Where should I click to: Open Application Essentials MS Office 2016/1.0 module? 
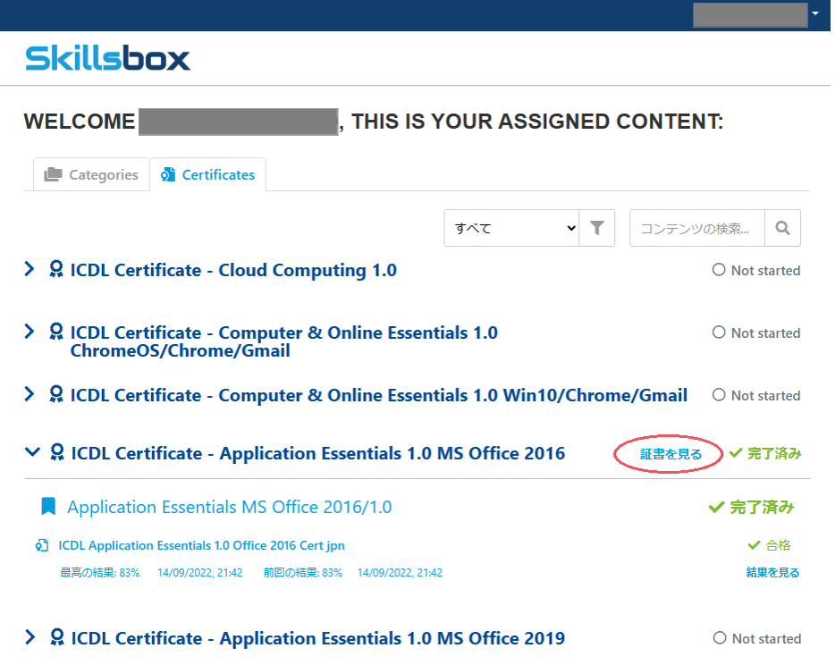(230, 507)
